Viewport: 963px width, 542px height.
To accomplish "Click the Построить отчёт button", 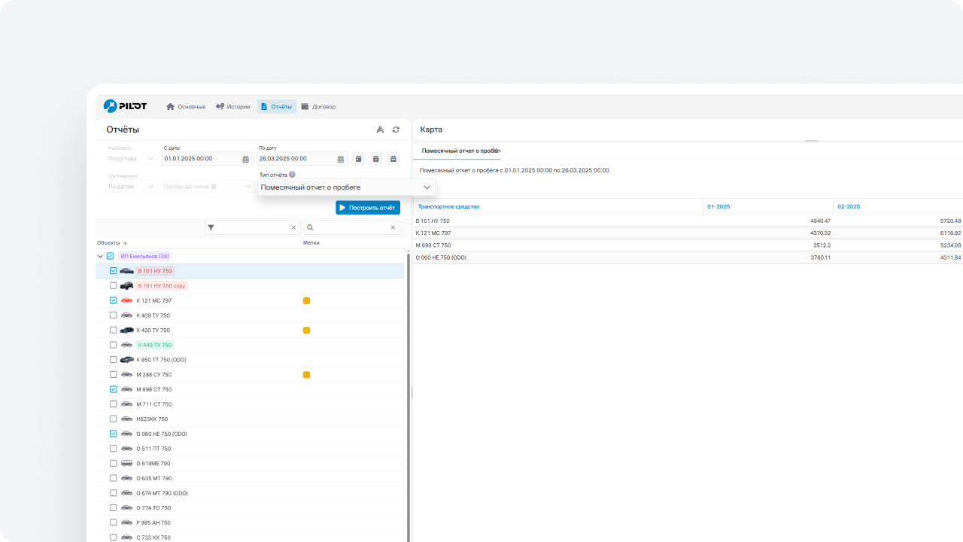I will click(368, 208).
